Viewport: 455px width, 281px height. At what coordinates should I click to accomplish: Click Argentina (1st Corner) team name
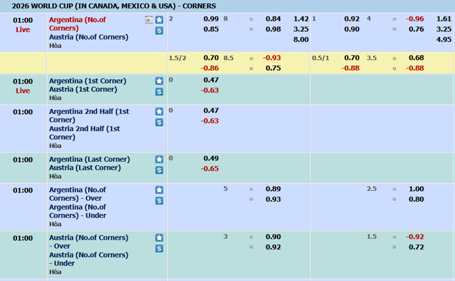click(88, 81)
